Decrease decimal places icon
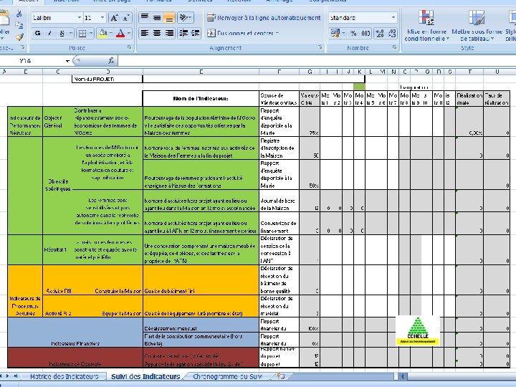This screenshot has height=387, width=516. (392, 33)
